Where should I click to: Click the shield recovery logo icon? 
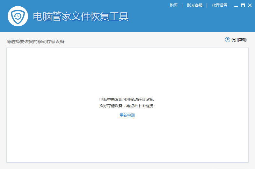pyautogui.click(x=18, y=16)
